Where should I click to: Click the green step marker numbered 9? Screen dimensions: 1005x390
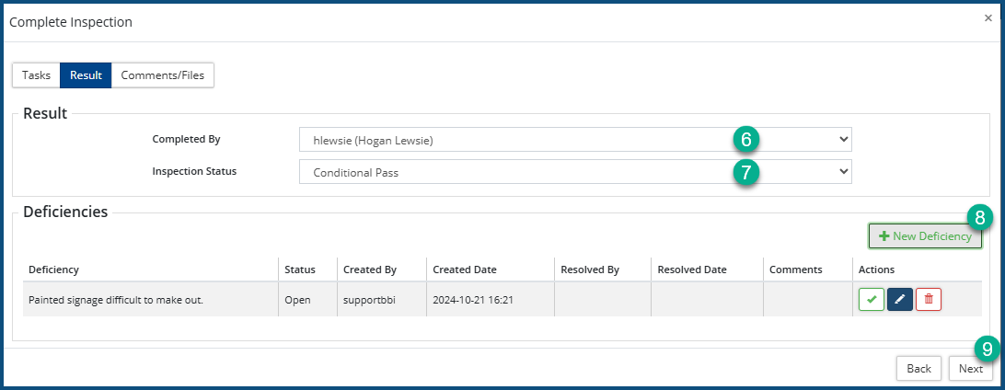[x=987, y=349]
